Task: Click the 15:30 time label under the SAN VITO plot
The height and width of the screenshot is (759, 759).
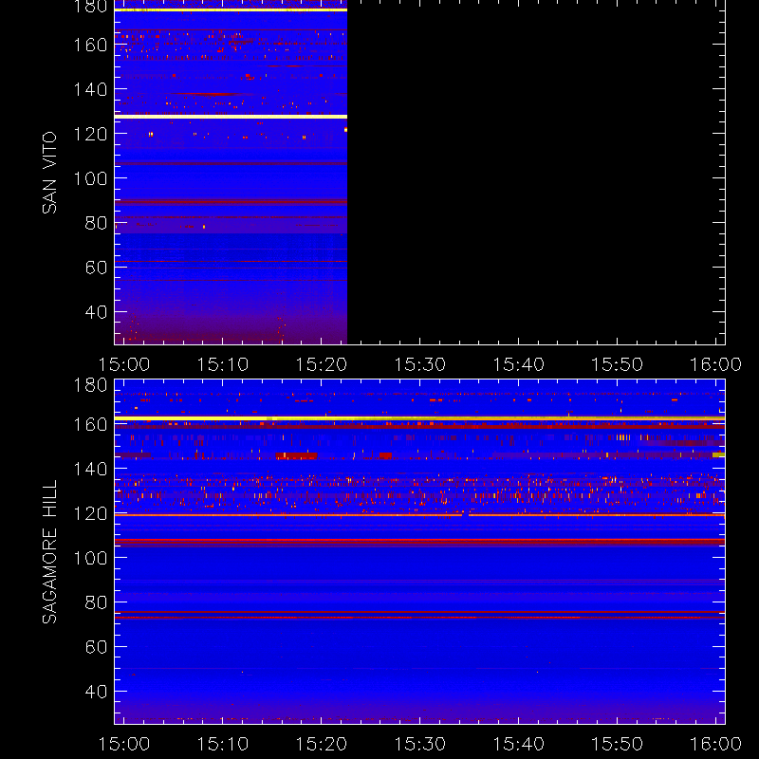Action: 419,364
